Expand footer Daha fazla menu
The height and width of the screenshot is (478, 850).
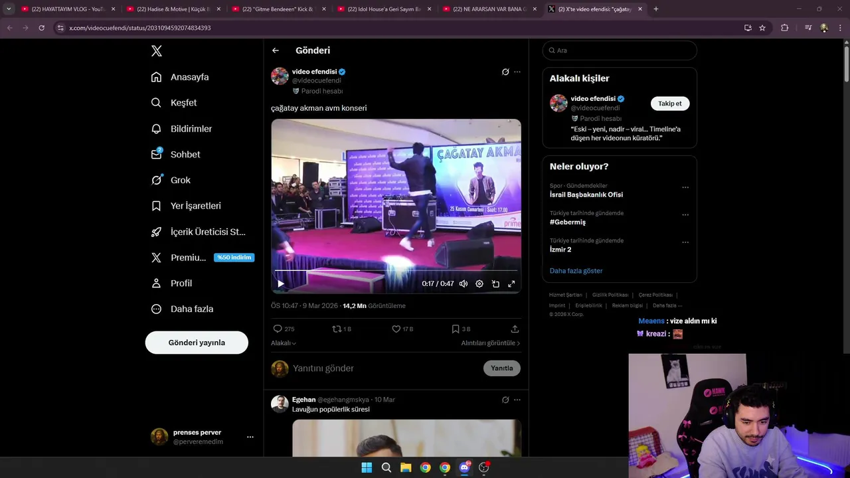coord(667,305)
